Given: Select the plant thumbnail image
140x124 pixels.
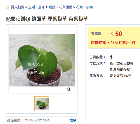Looking at the screenshot, I should click(42, 104).
